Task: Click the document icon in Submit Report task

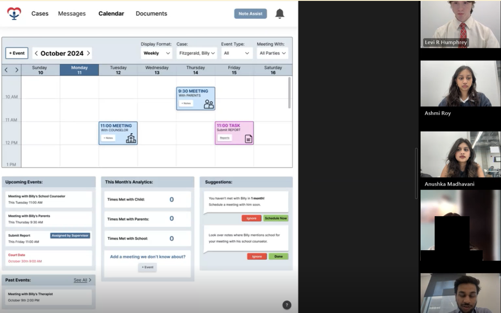Action: [249, 139]
